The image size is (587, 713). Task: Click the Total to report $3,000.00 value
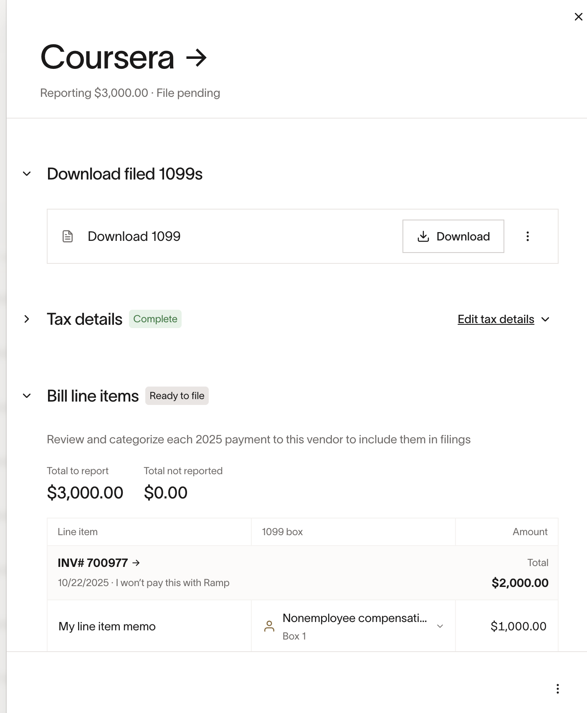tap(85, 493)
